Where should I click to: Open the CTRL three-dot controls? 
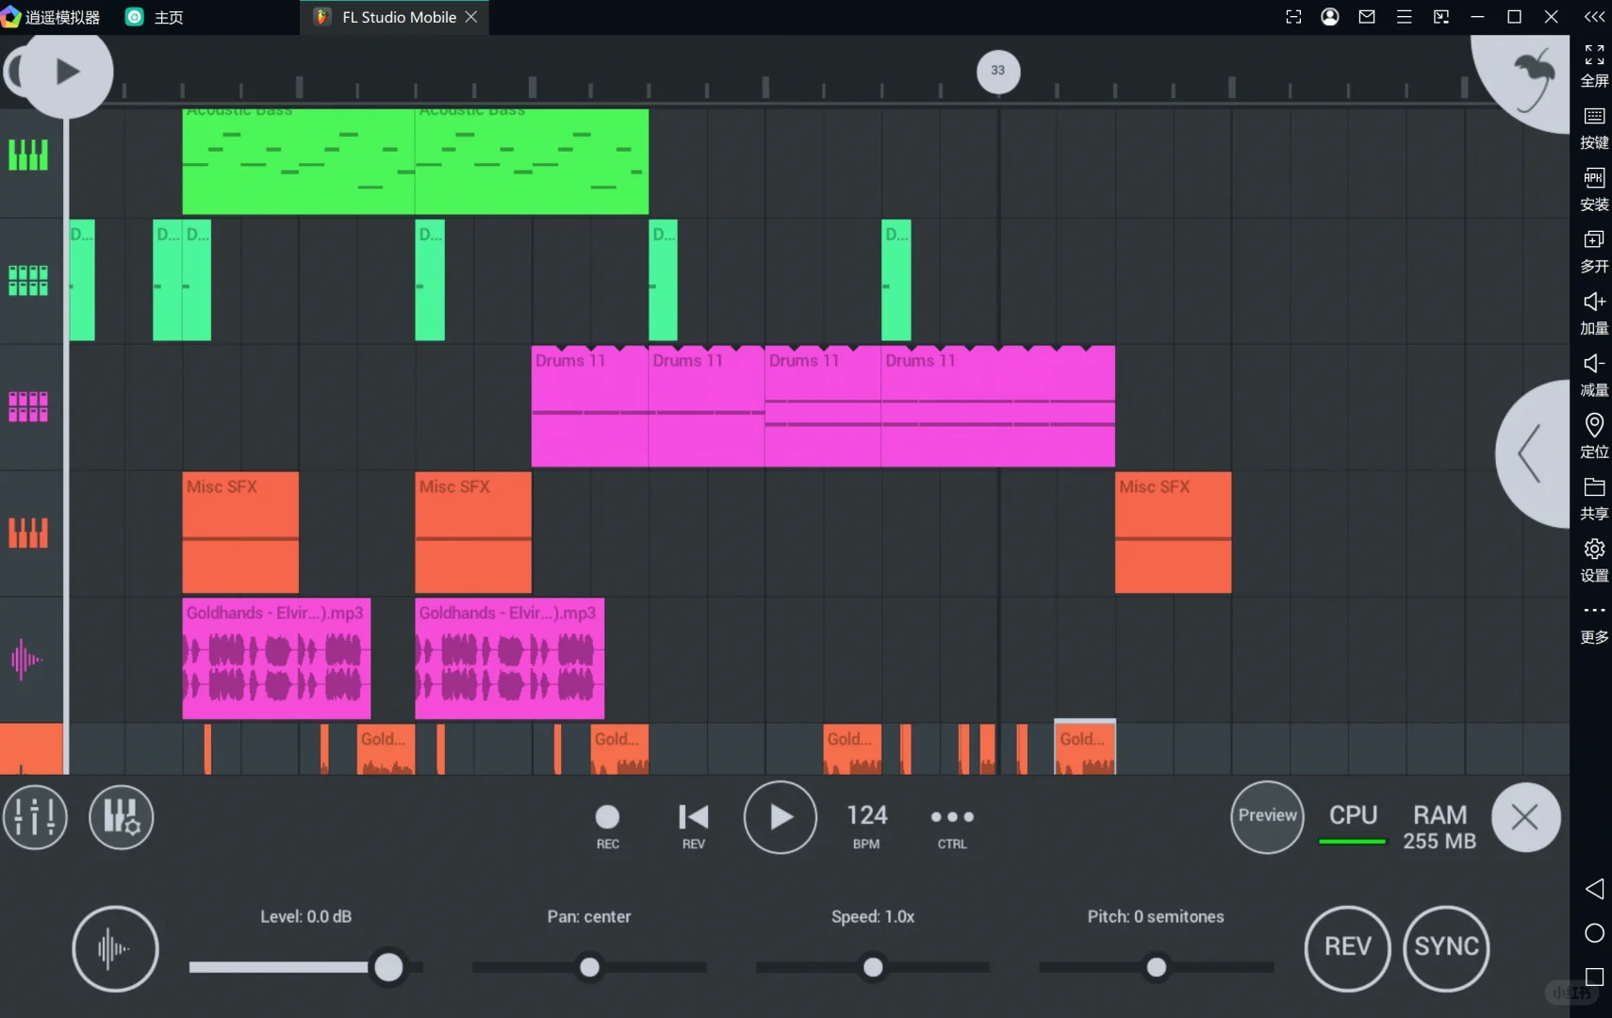950,816
